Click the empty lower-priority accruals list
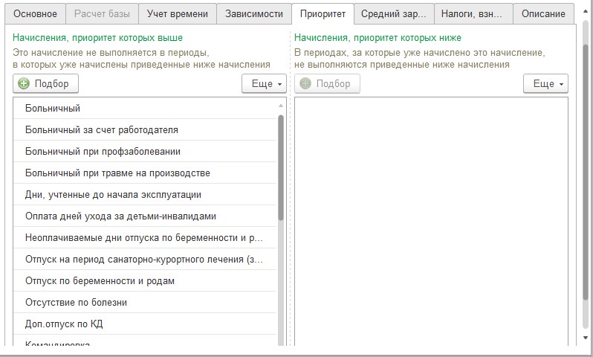This screenshot has height=357, width=593. coord(431,222)
